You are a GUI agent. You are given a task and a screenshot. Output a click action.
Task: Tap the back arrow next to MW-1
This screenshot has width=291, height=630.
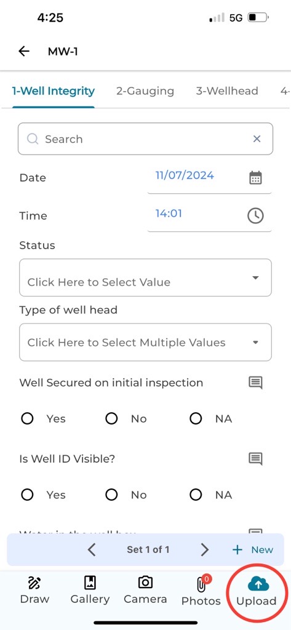24,51
